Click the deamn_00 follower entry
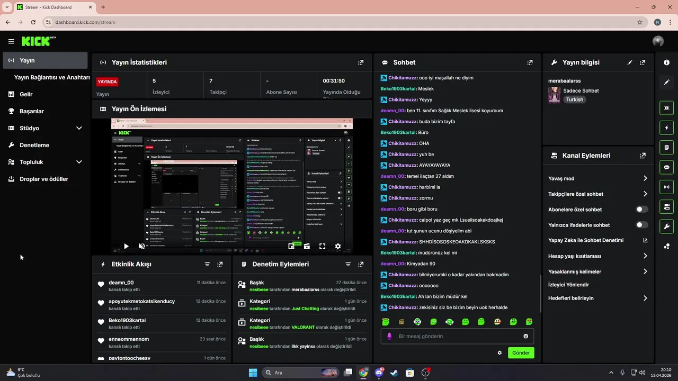 coord(162,286)
